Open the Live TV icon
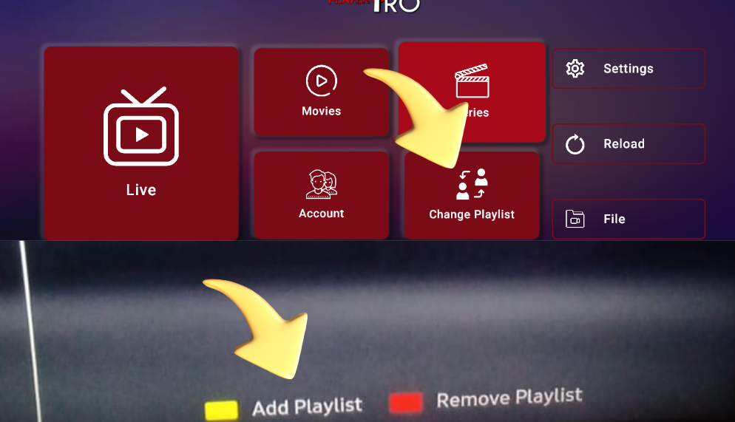 tap(141, 127)
